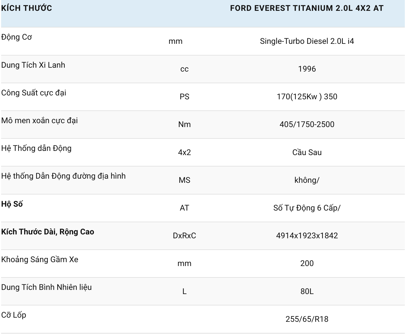409x334 pixels.
Task: Click the Cầu Sau drive value
Action: [x=307, y=152]
